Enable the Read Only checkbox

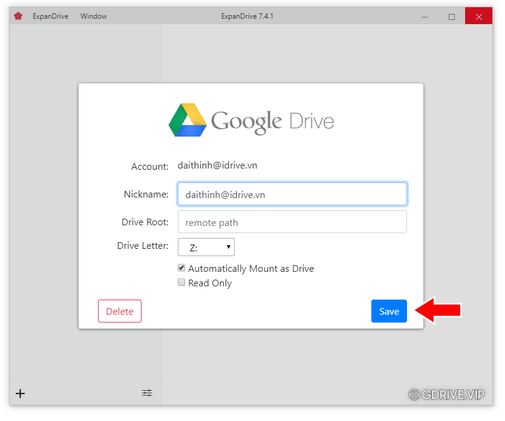pyautogui.click(x=181, y=283)
